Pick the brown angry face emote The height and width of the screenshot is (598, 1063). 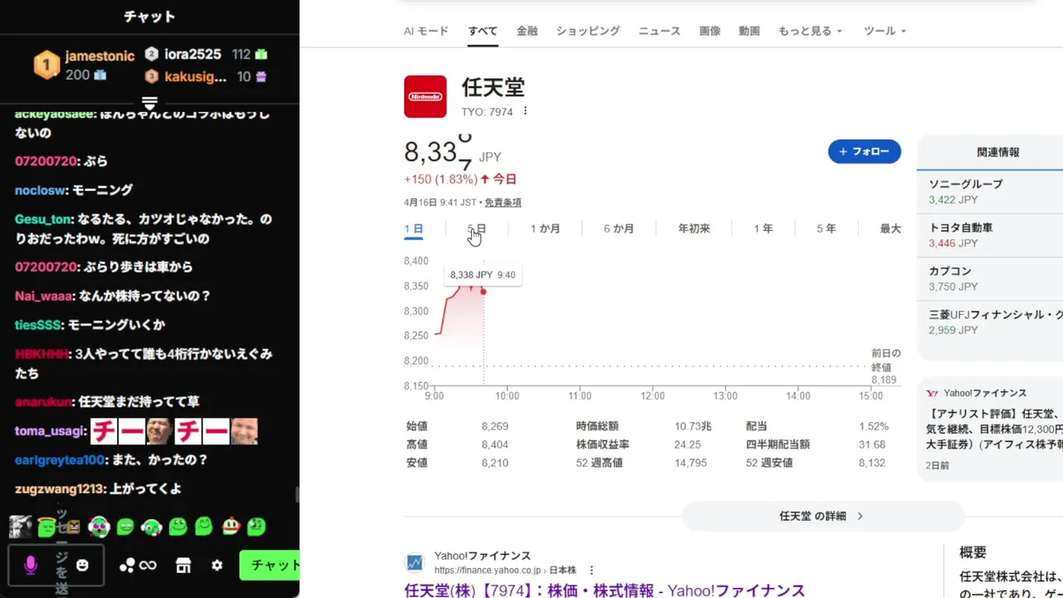click(72, 527)
